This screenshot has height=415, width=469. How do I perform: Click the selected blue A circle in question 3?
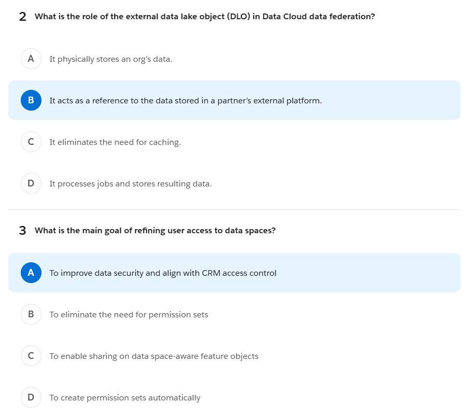tap(31, 273)
